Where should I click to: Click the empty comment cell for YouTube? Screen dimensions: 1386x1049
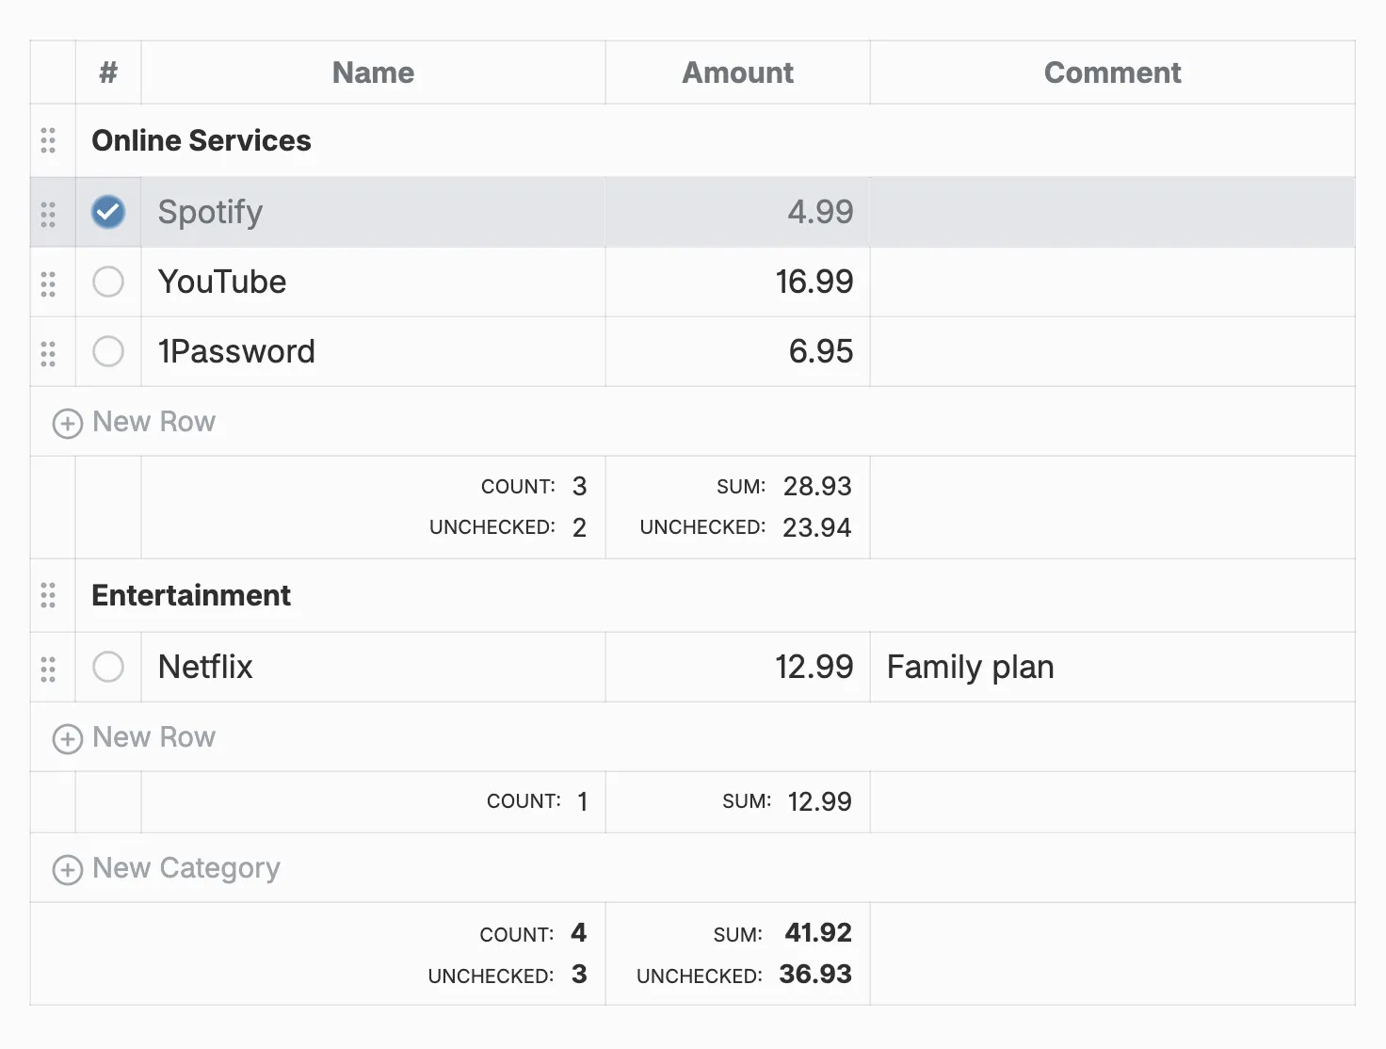(1112, 282)
